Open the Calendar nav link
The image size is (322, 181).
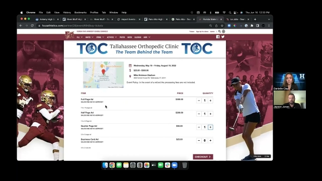pos(137,37)
